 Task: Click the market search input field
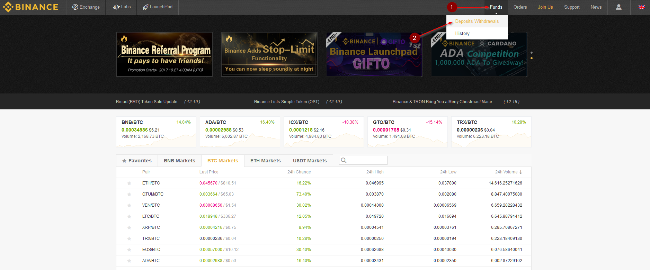pos(363,160)
